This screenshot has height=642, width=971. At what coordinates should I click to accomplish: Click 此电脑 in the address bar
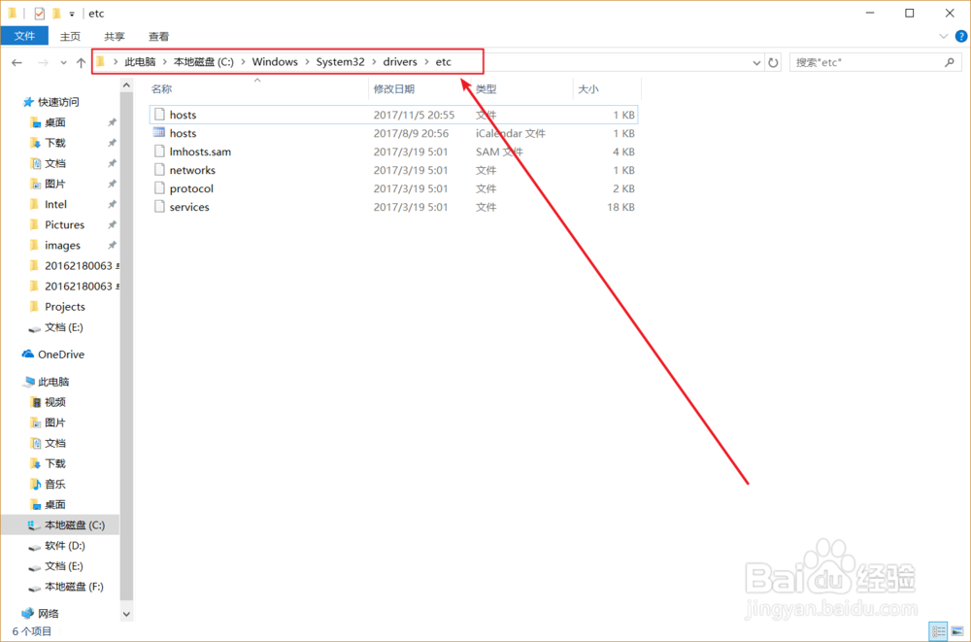[x=140, y=62]
